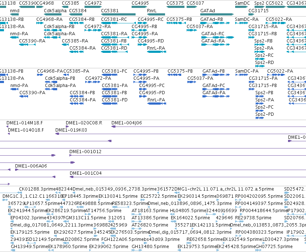This screenshot has height=252, width=306.
Task: Click the bs43d09.3prime EST label
Action: tap(161, 239)
